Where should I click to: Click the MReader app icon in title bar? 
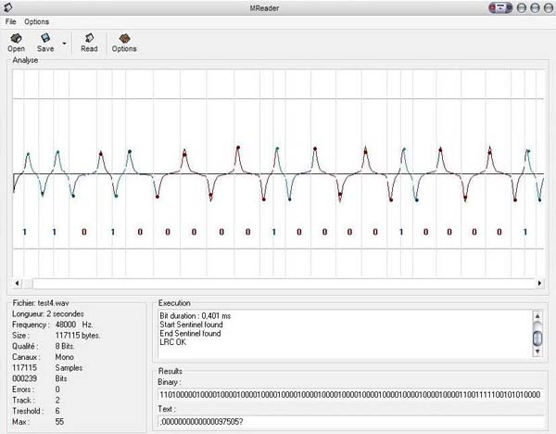click(x=8, y=7)
